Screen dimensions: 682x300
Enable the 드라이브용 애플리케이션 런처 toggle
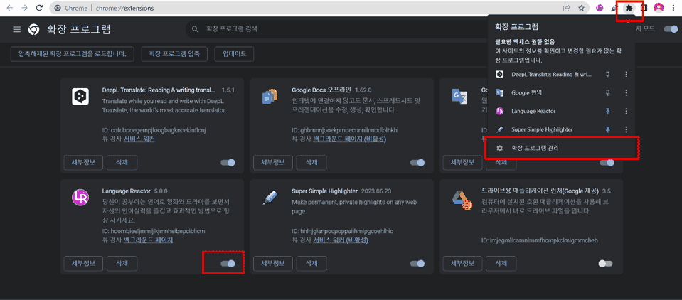point(605,264)
